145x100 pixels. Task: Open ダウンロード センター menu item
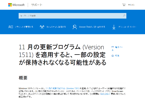pyautogui.click(x=127, y=27)
